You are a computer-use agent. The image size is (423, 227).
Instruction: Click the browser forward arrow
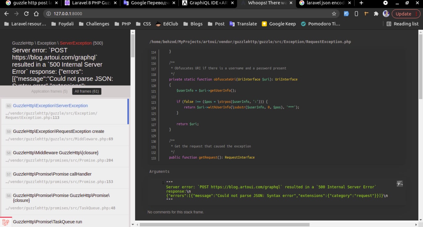16,14
